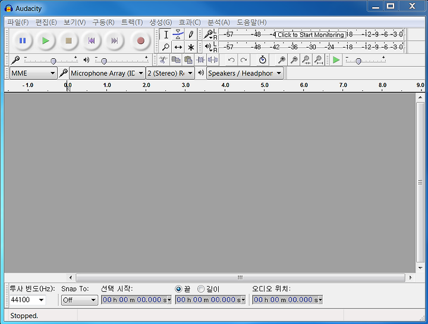The height and width of the screenshot is (324, 428).
Task: Skip to start of the track
Action: pyautogui.click(x=92, y=40)
